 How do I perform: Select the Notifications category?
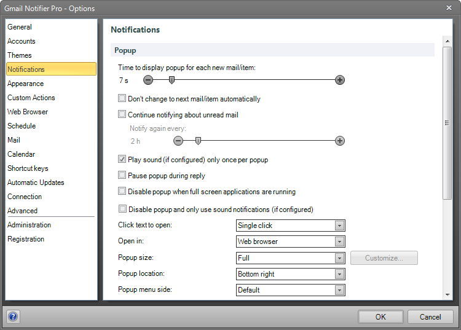(x=51, y=69)
